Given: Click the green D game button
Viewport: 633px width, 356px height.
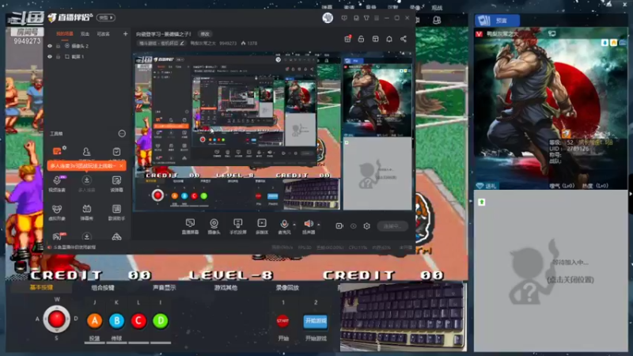Looking at the screenshot, I should [x=161, y=321].
